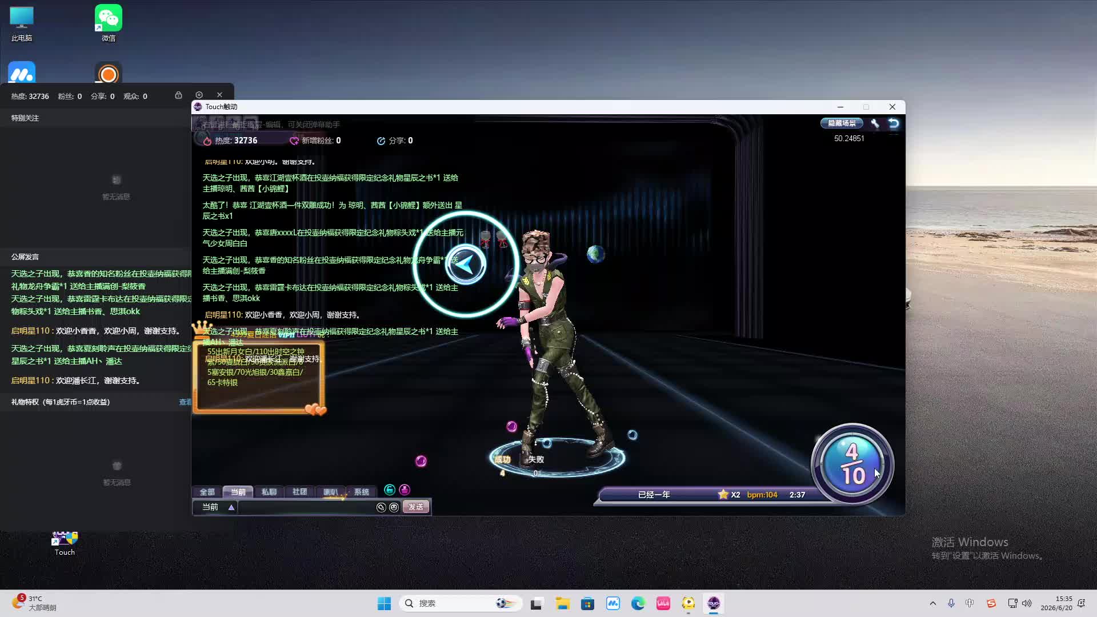
Task: Click the 4/10 combo counter orb
Action: coord(852,464)
